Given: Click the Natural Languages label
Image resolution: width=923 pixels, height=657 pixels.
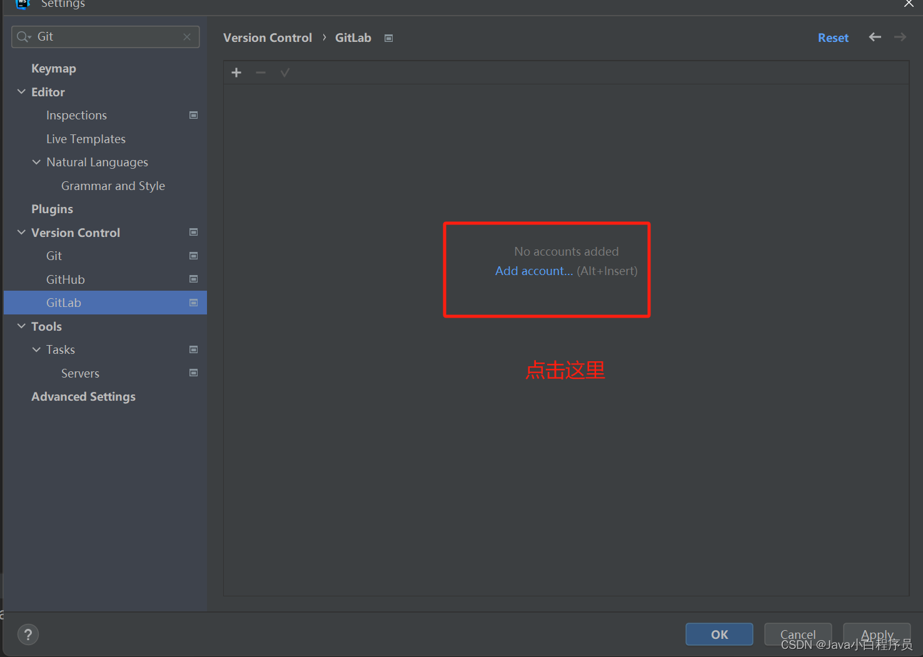Looking at the screenshot, I should click(x=97, y=163).
